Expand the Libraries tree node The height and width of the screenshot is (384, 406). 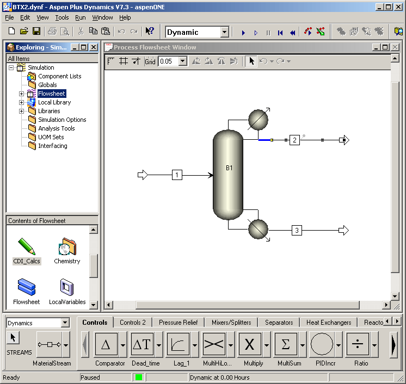point(22,111)
